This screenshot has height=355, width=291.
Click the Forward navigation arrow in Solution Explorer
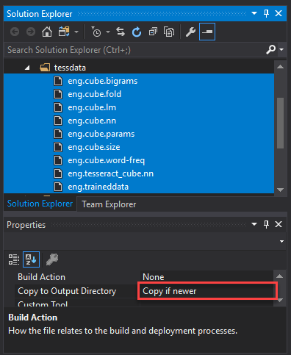tap(31, 32)
